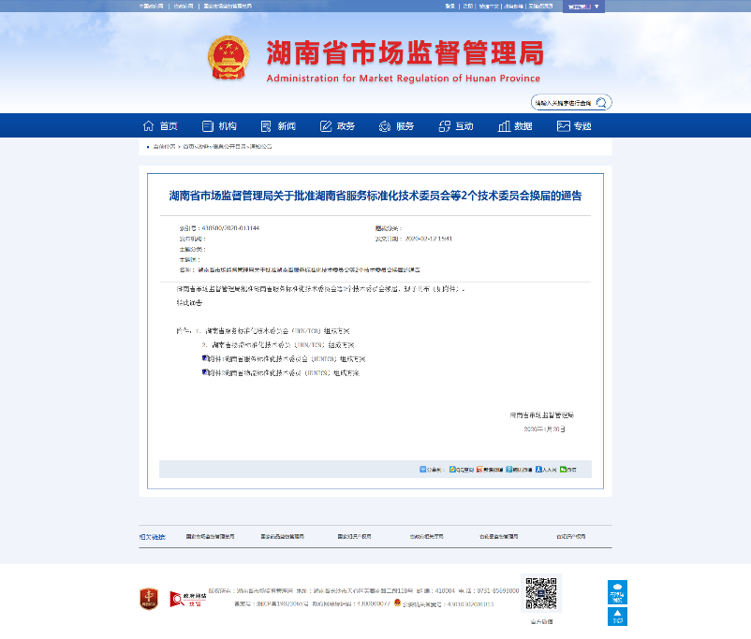Click the national emblem logo
The height and width of the screenshot is (639, 751).
click(229, 60)
